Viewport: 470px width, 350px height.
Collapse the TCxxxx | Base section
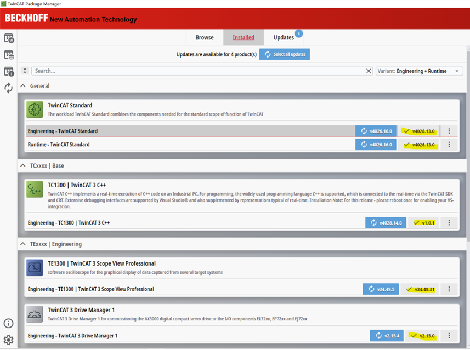[23, 165]
